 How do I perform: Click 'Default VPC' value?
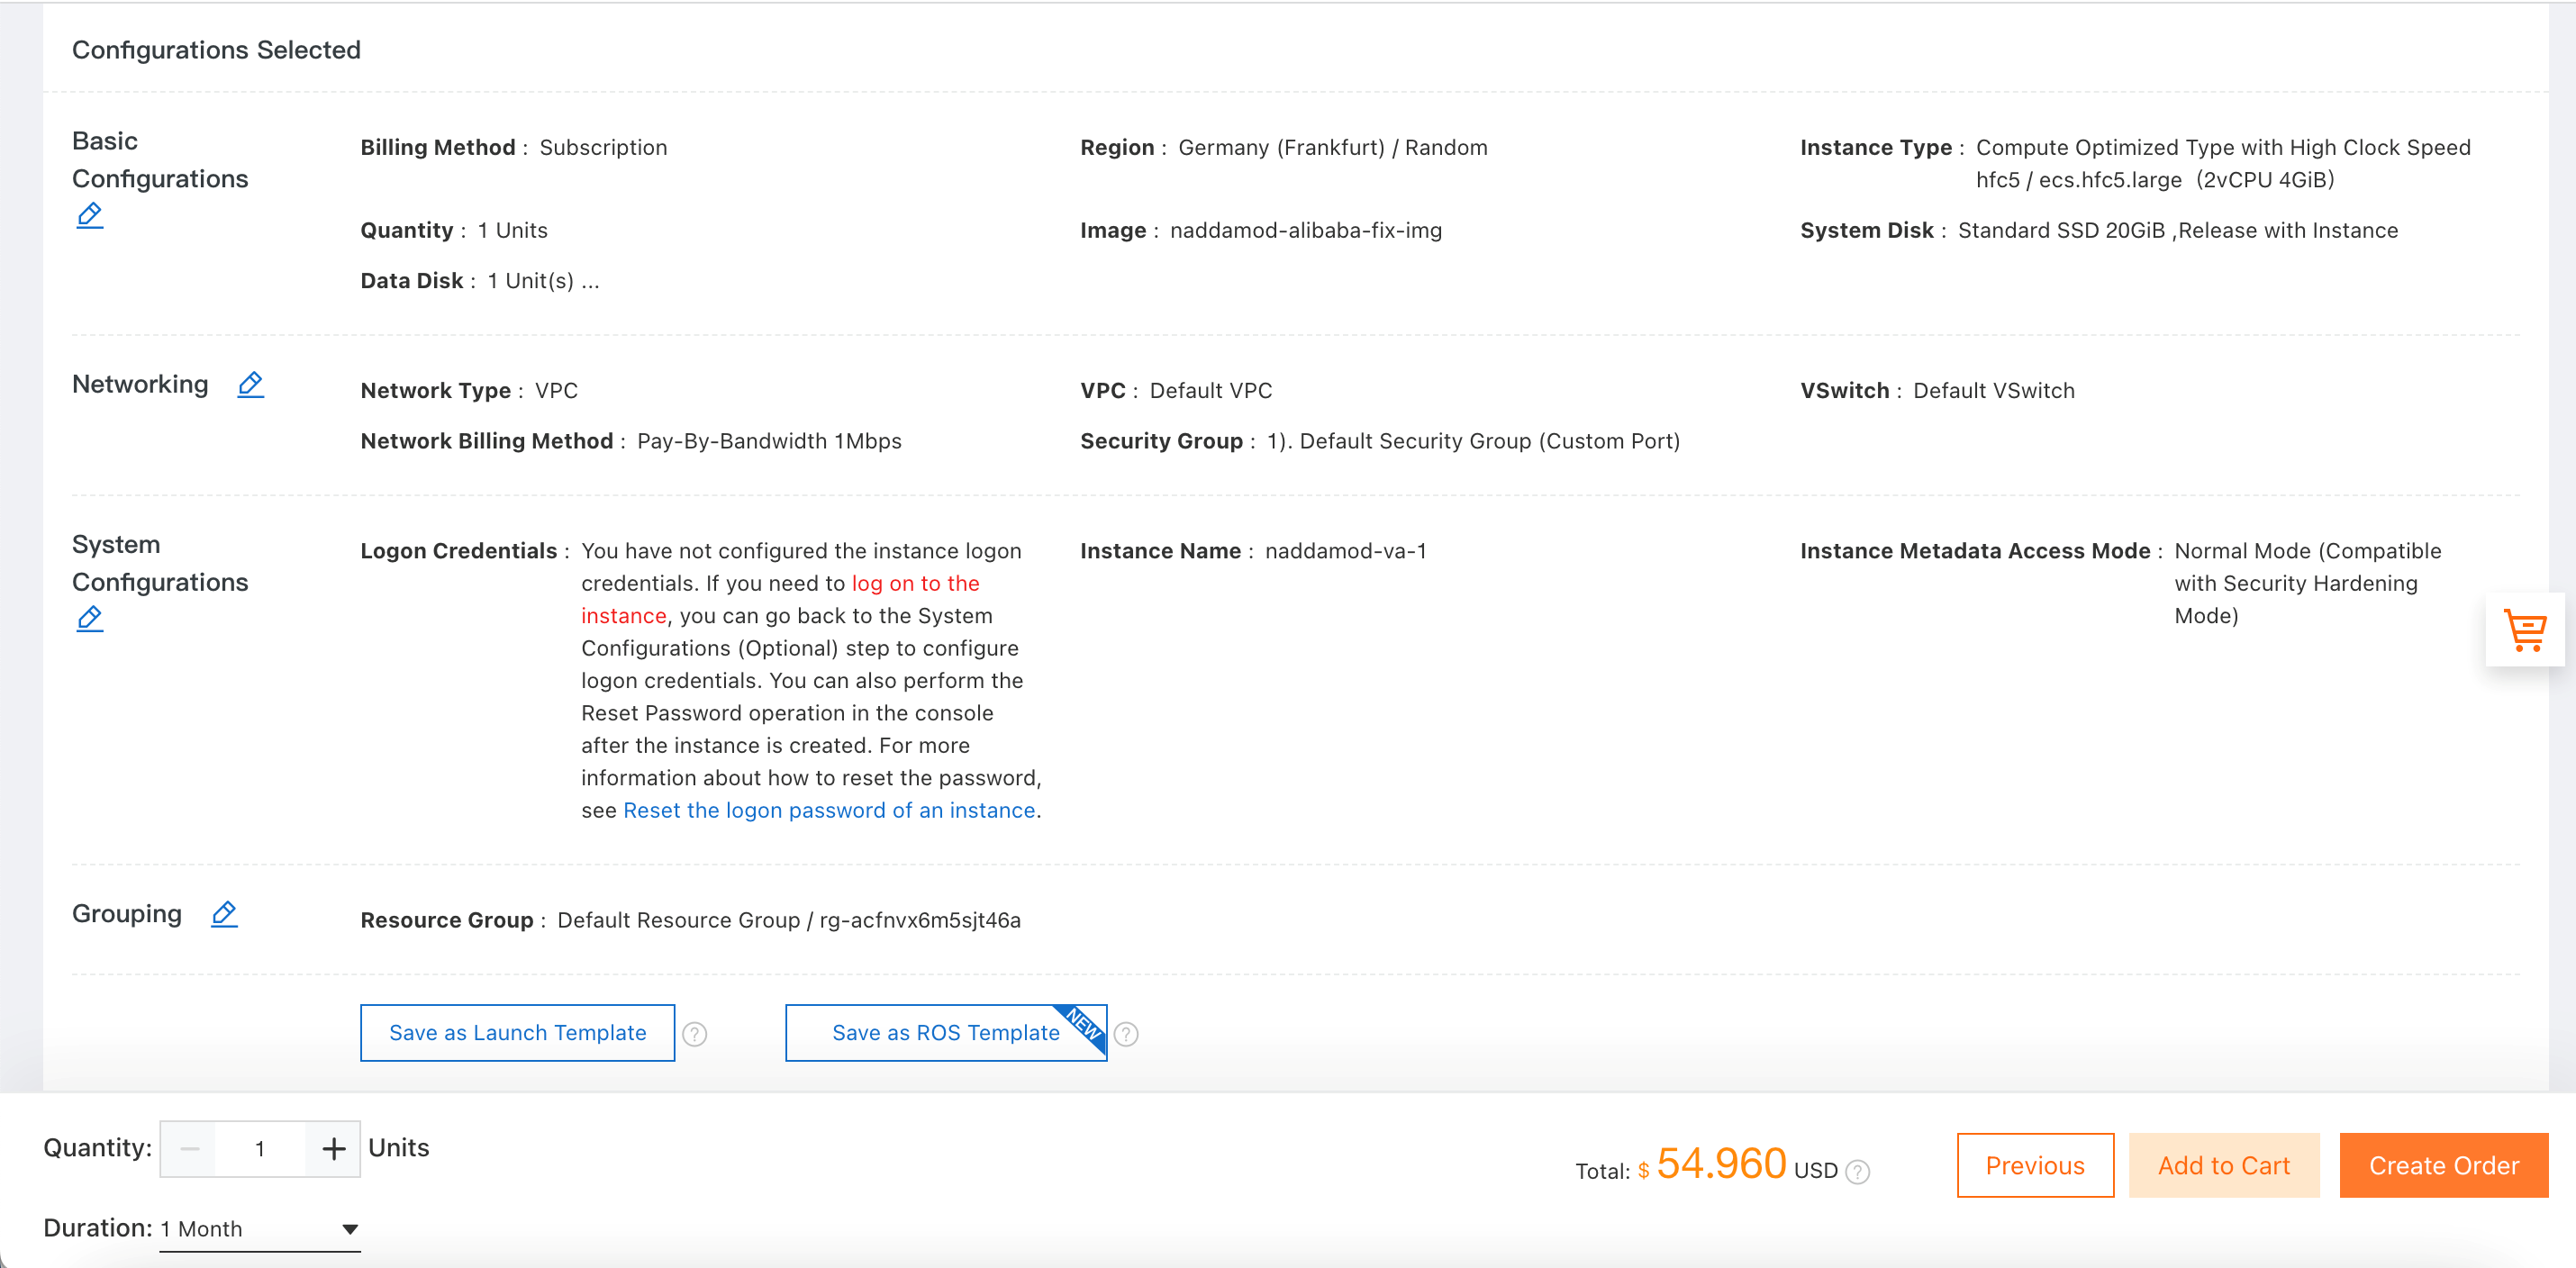point(1211,391)
